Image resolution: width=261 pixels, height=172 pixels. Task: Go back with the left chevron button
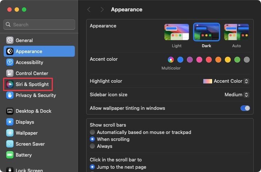click(x=89, y=10)
